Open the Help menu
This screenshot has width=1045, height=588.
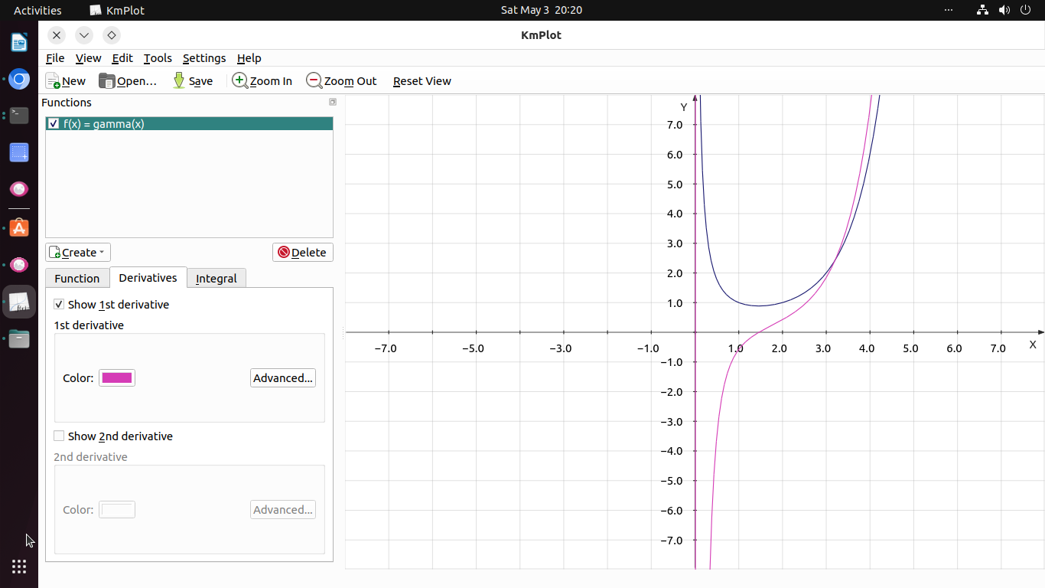(249, 58)
